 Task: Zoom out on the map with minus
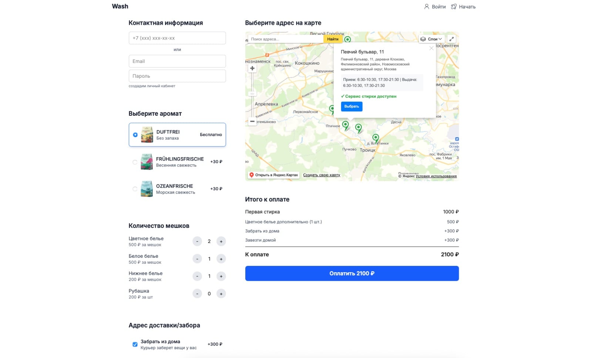click(x=252, y=121)
